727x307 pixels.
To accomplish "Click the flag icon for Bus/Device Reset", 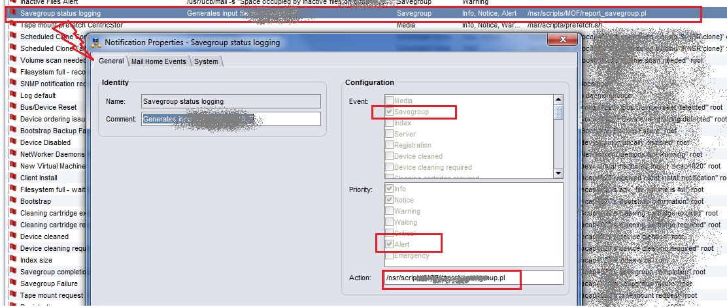I will [13, 107].
